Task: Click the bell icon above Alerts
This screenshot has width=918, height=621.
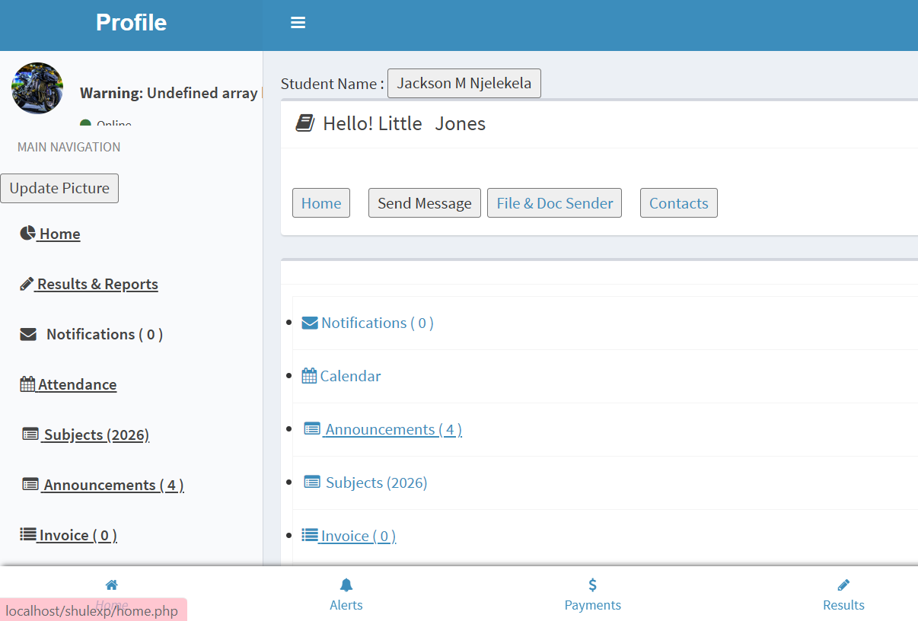Action: point(346,584)
